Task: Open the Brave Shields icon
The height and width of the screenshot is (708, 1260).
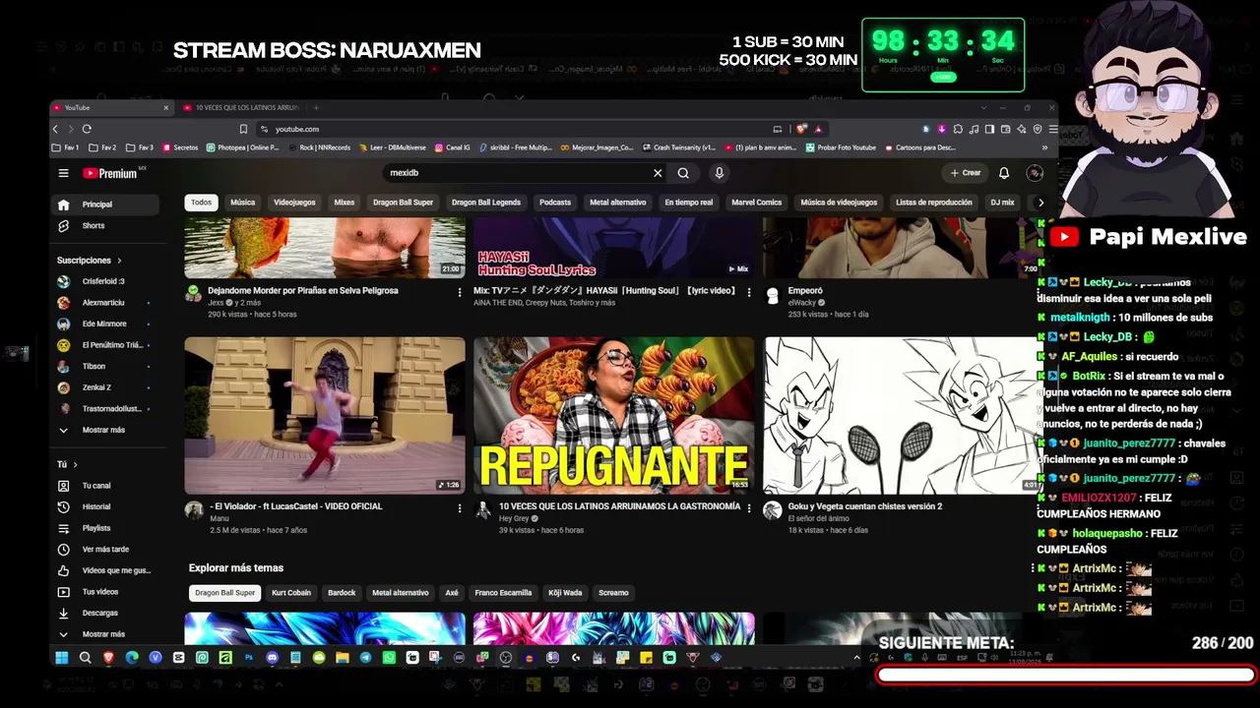Action: 802,129
